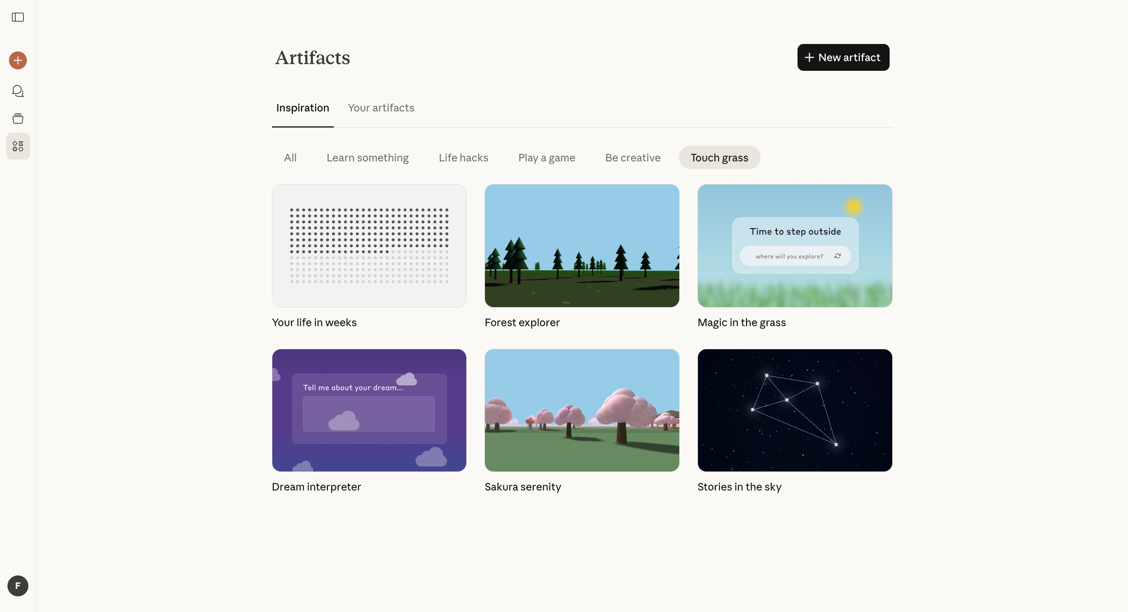The width and height of the screenshot is (1128, 612).
Task: Start a new chat with the plus icon
Action: pyautogui.click(x=17, y=60)
